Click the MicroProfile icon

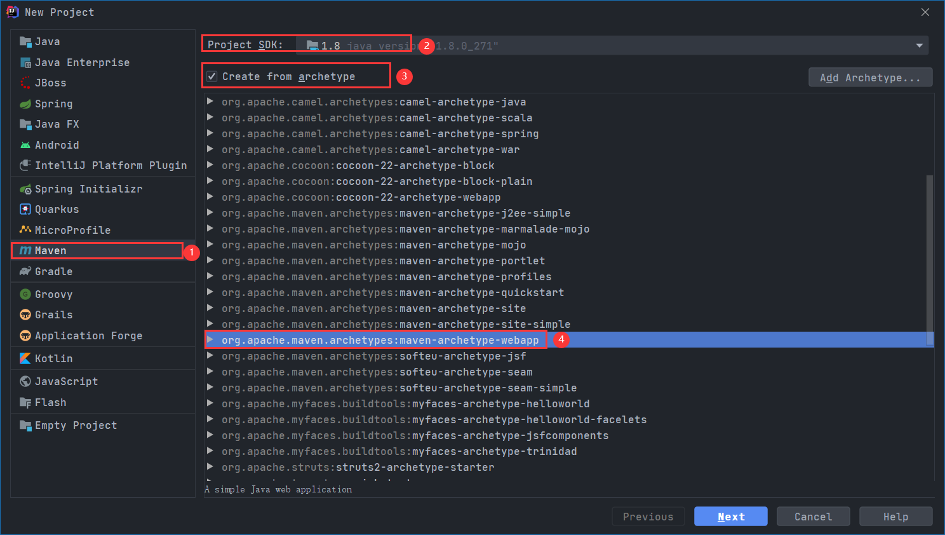click(25, 229)
